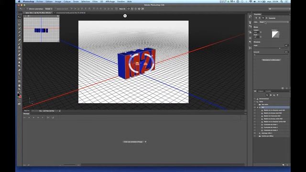Select the Lasso tool

tap(19, 24)
